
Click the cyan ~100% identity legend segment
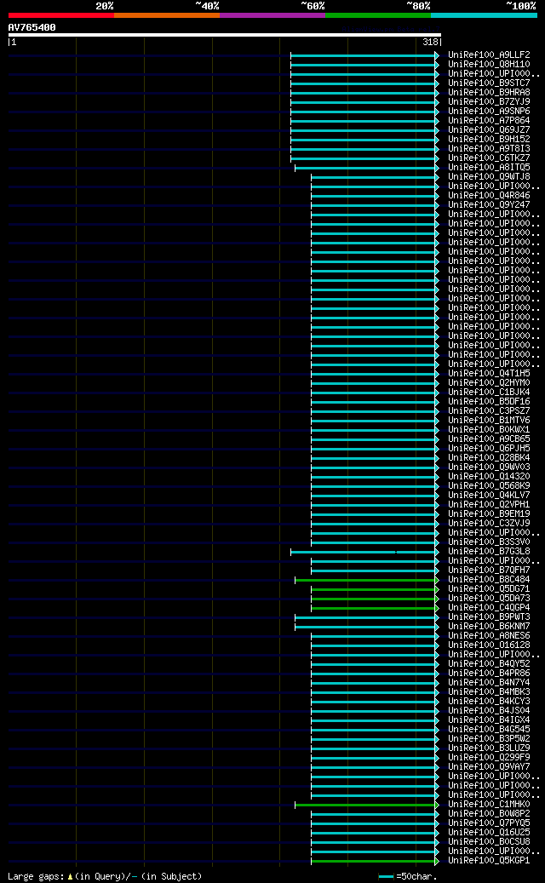point(484,15)
